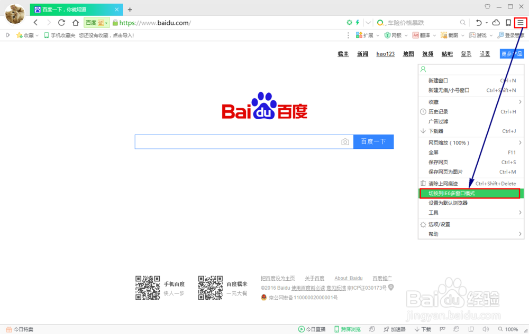Click the 百度一下 search button
The image size is (529, 334).
click(x=373, y=141)
